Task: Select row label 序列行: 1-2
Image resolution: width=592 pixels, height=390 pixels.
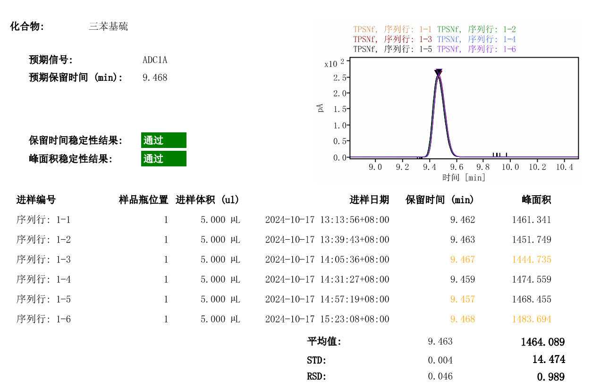Action: (43, 240)
